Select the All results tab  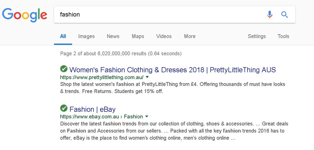point(63,36)
